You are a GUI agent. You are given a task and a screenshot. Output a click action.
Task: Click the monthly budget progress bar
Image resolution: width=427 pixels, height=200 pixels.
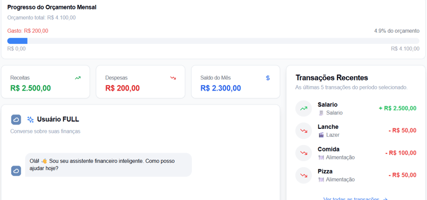click(x=213, y=41)
